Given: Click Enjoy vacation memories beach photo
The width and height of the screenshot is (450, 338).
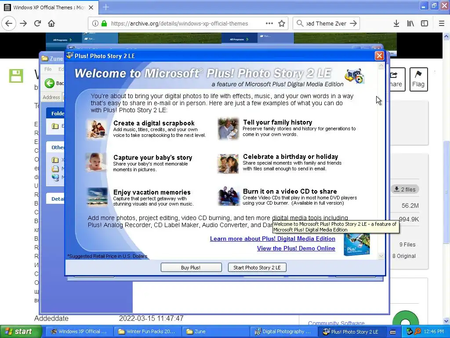Looking at the screenshot, I should pos(97,197).
